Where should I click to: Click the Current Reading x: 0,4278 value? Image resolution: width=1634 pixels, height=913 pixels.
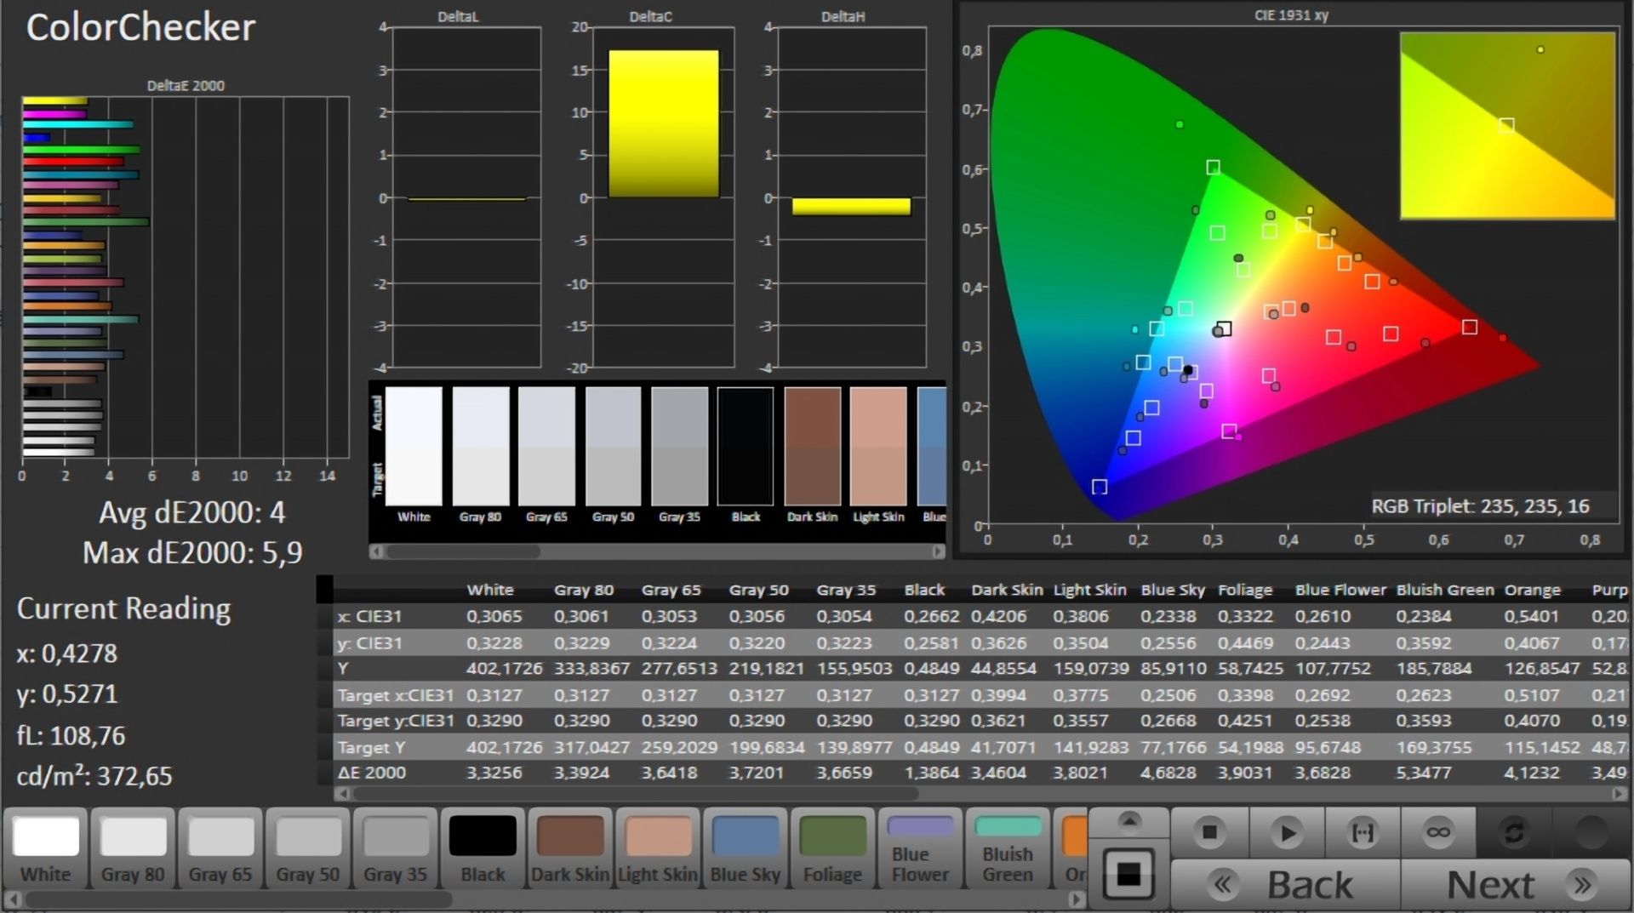tap(66, 653)
